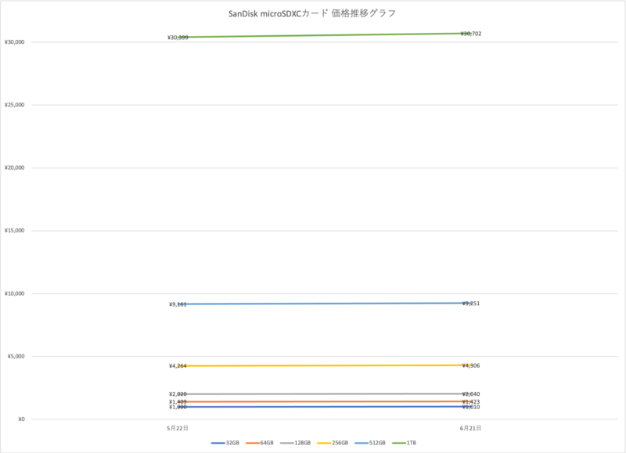
Task: Select the 6月21日 axis label
Action: click(x=471, y=428)
